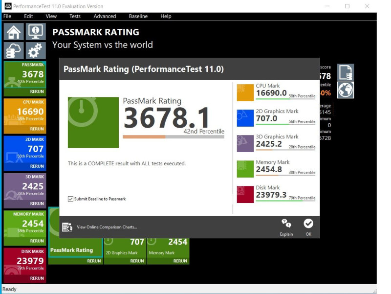Click the Disk Mark 23979.3 value

coord(271,195)
